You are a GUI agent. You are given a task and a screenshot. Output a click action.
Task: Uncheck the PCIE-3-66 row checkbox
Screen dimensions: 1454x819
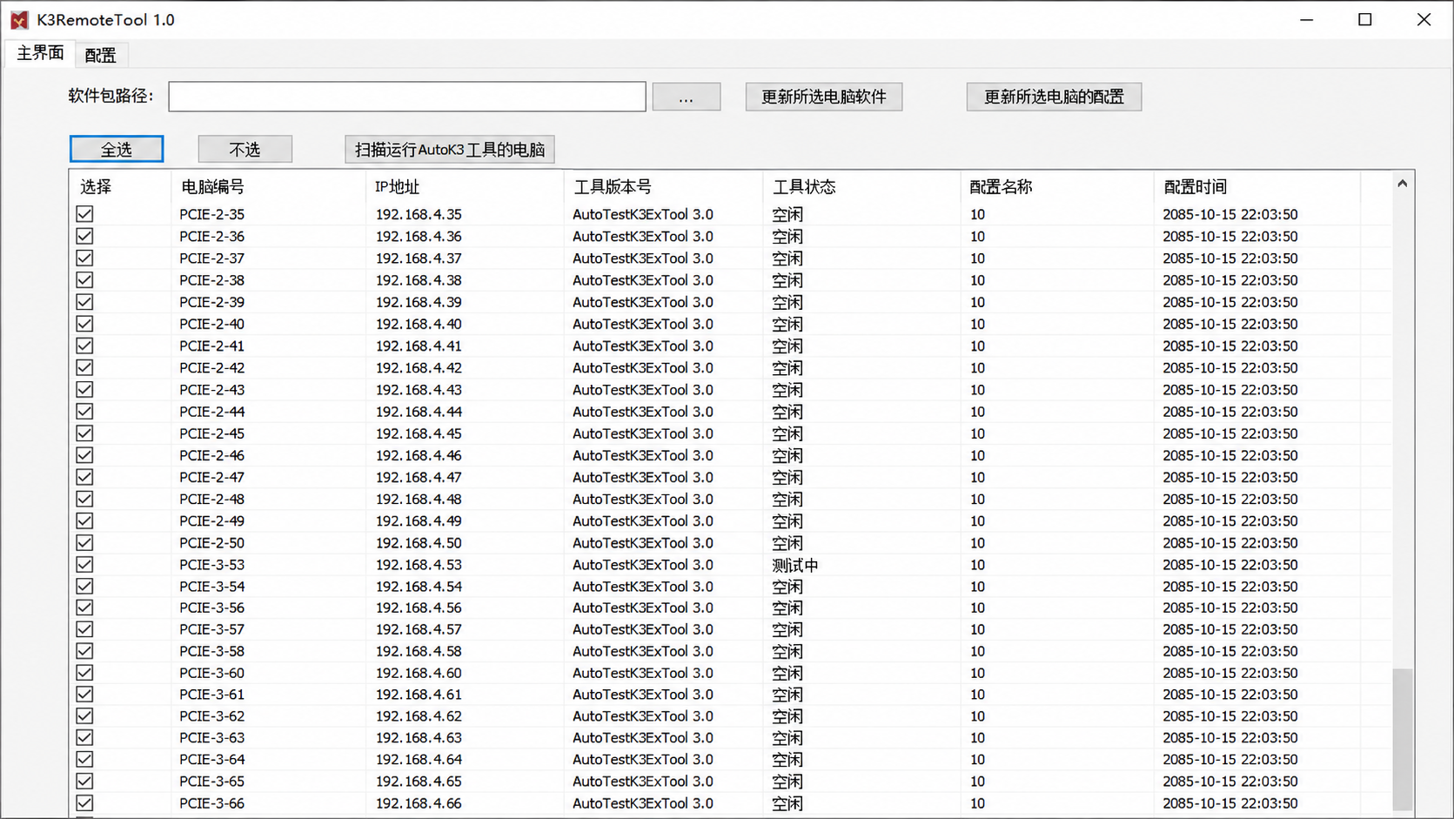click(x=84, y=802)
